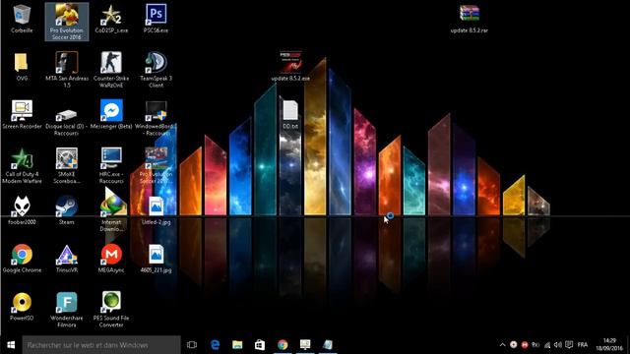Select the Pro Evolution Soccer 2016 shortcut

pyautogui.click(x=67, y=22)
